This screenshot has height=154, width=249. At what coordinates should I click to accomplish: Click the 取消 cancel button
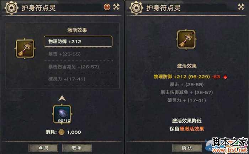pos(77,148)
